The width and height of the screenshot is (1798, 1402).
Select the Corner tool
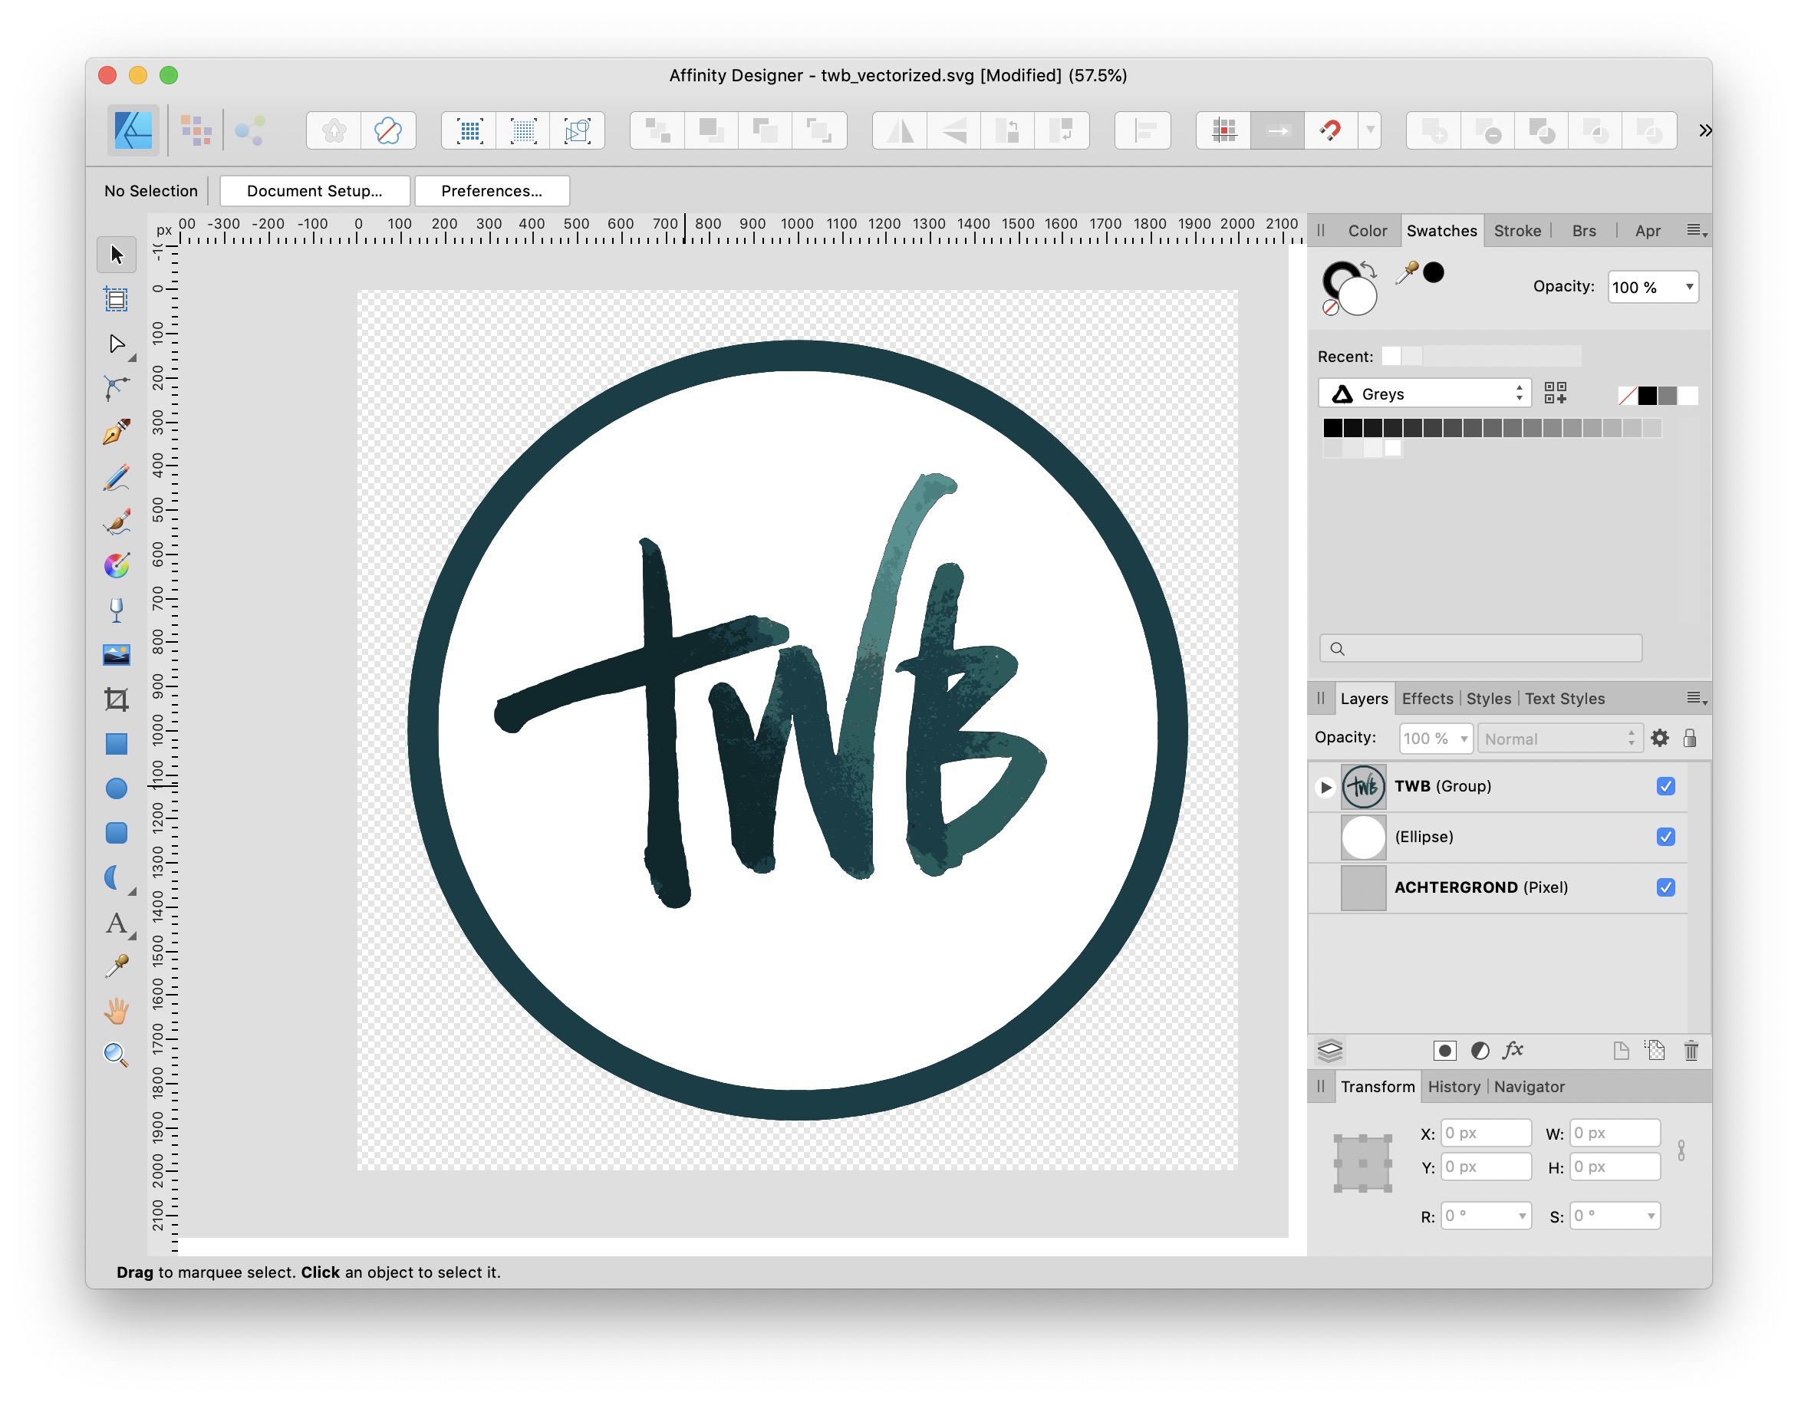[x=116, y=388]
